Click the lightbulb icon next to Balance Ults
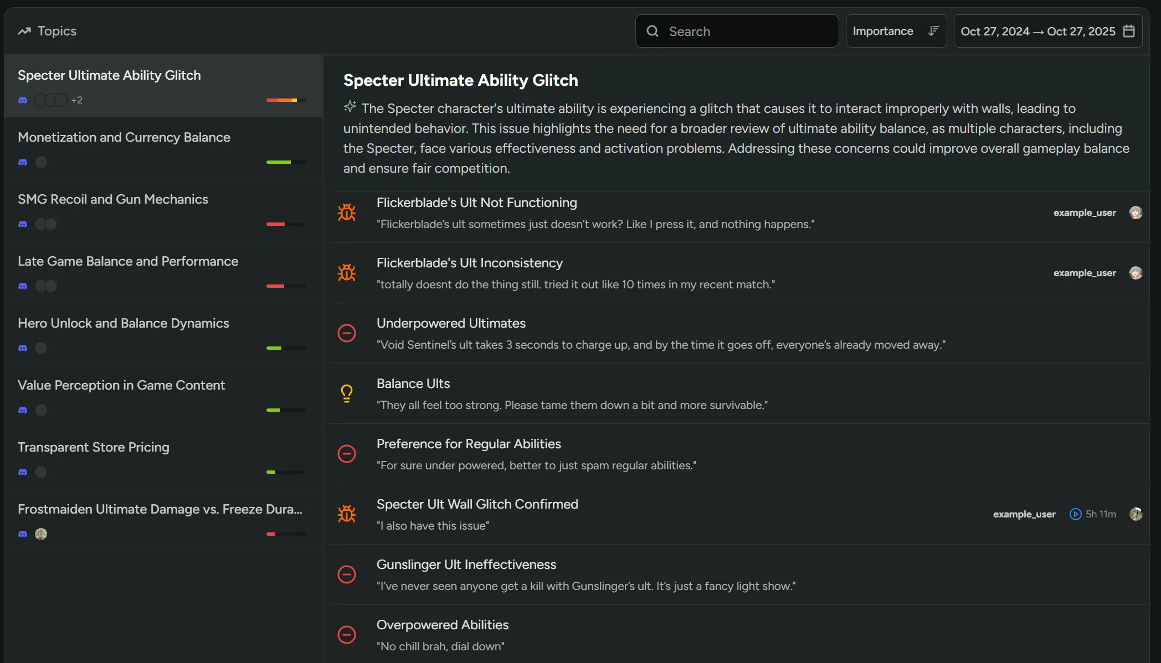The image size is (1161, 663). coord(347,393)
